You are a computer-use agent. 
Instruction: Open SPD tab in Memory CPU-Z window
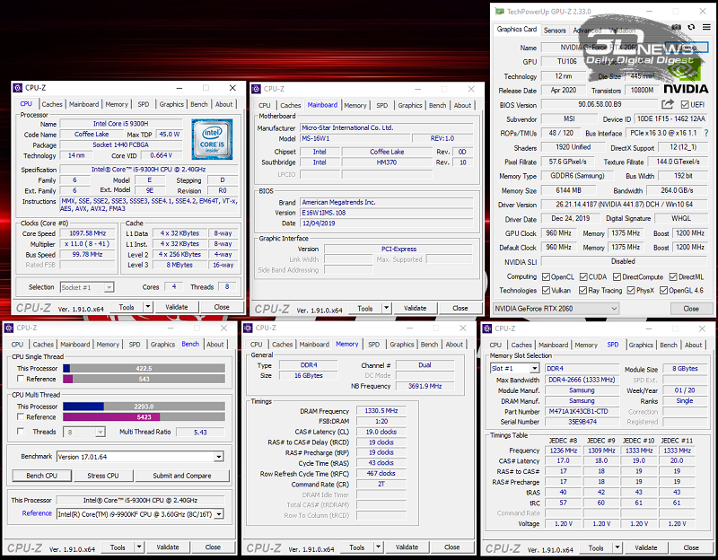(373, 345)
